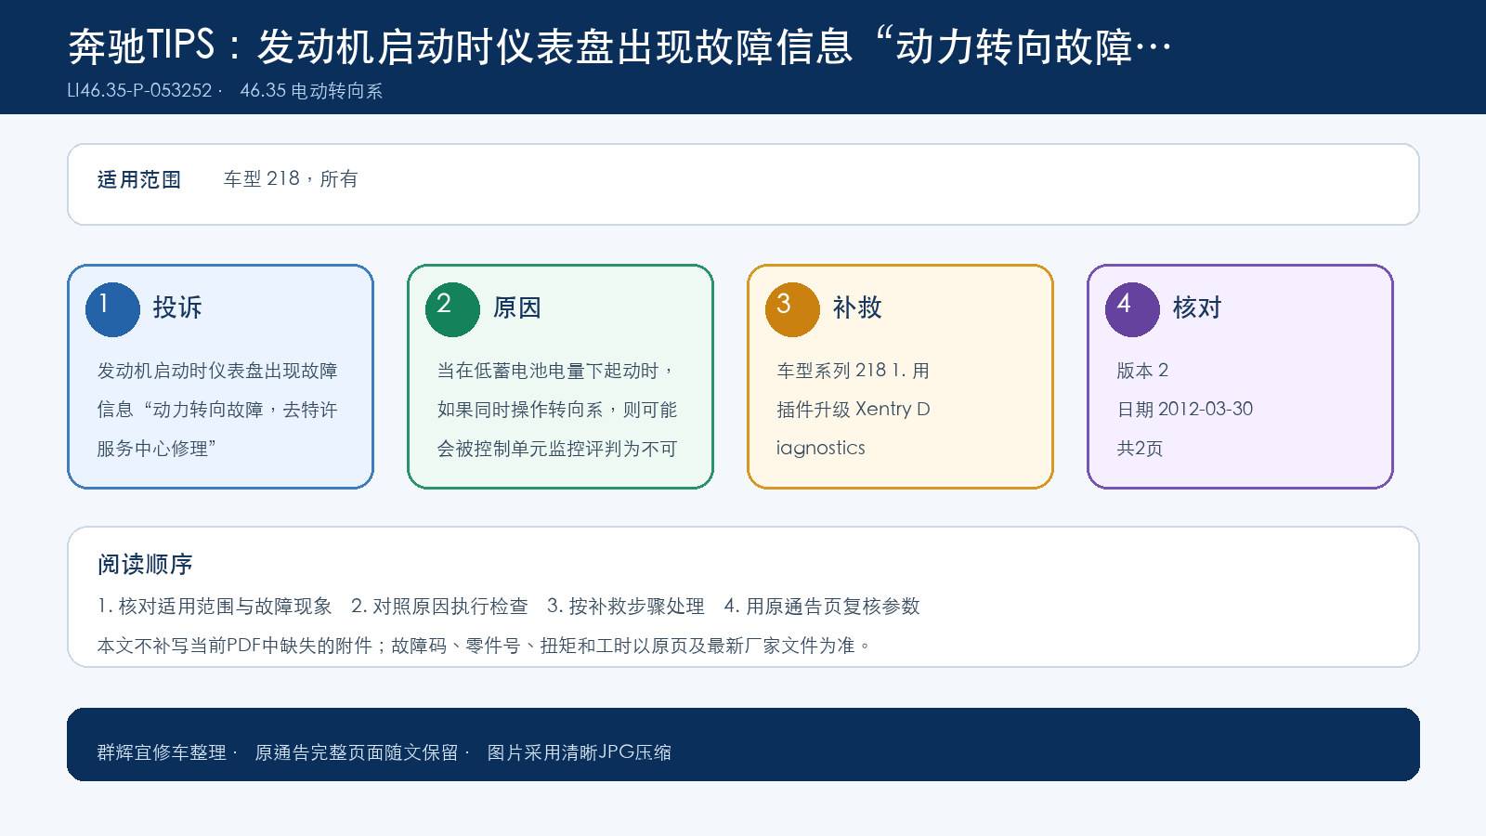
Task: Click step 4. 用原通告页复核参数
Action: pos(822,607)
